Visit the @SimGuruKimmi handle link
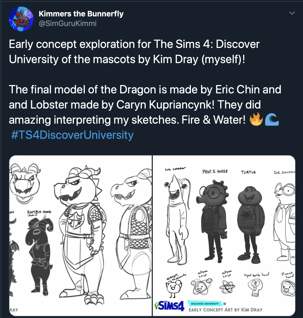Image resolution: width=303 pixels, height=318 pixels. click(x=67, y=23)
